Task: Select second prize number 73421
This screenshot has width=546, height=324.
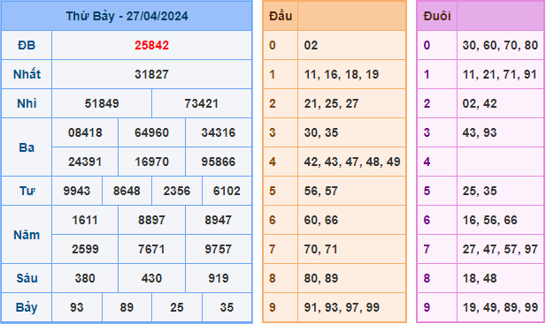Action: [202, 103]
